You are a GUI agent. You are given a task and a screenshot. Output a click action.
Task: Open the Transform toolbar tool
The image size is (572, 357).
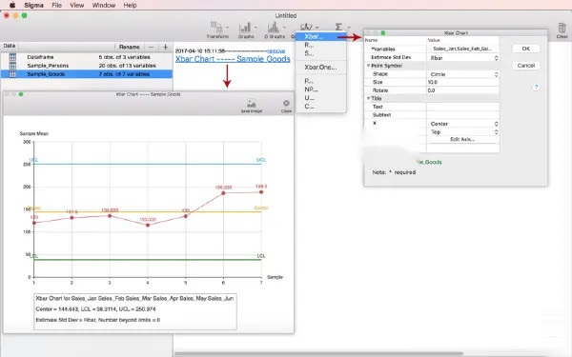point(216,30)
